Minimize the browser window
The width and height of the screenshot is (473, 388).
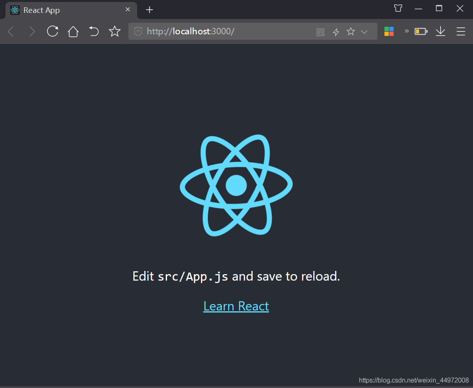(418, 9)
